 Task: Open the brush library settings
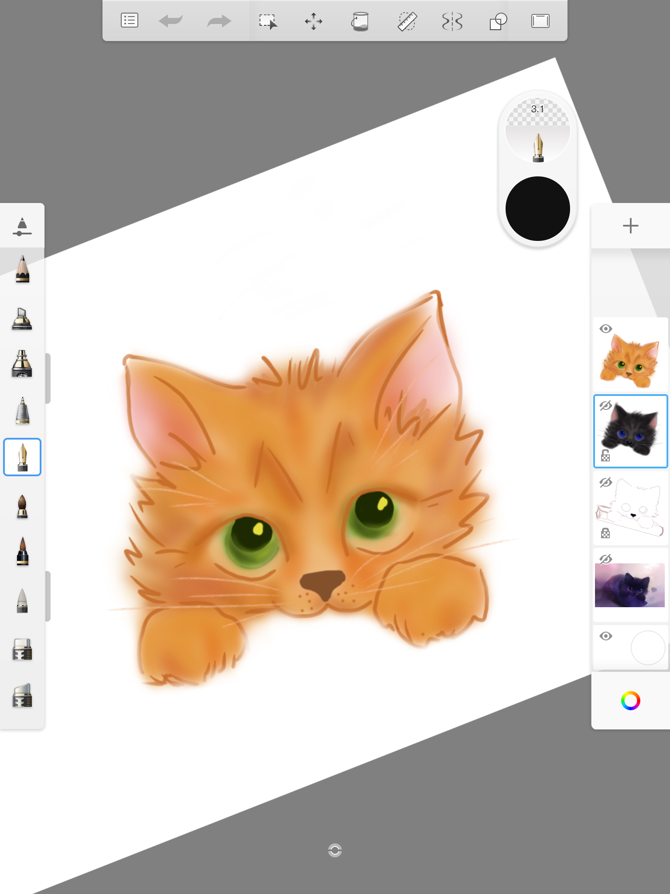[x=22, y=226]
